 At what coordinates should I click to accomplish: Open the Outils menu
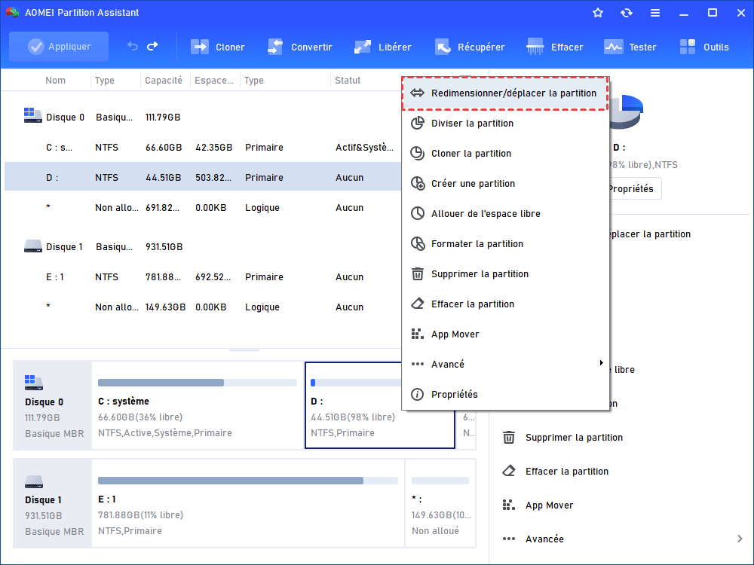coord(704,47)
